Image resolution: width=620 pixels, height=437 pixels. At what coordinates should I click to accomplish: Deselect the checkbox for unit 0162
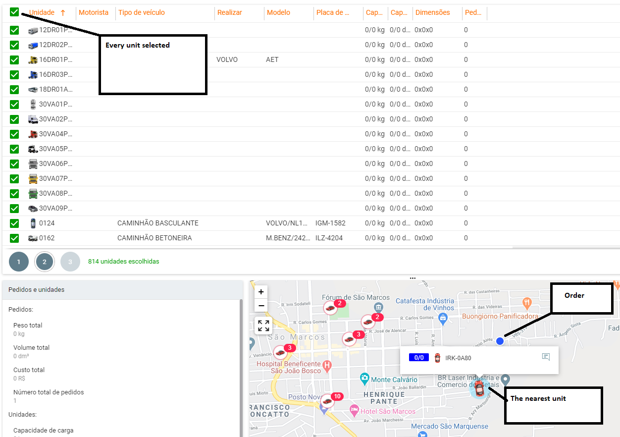pyautogui.click(x=14, y=238)
